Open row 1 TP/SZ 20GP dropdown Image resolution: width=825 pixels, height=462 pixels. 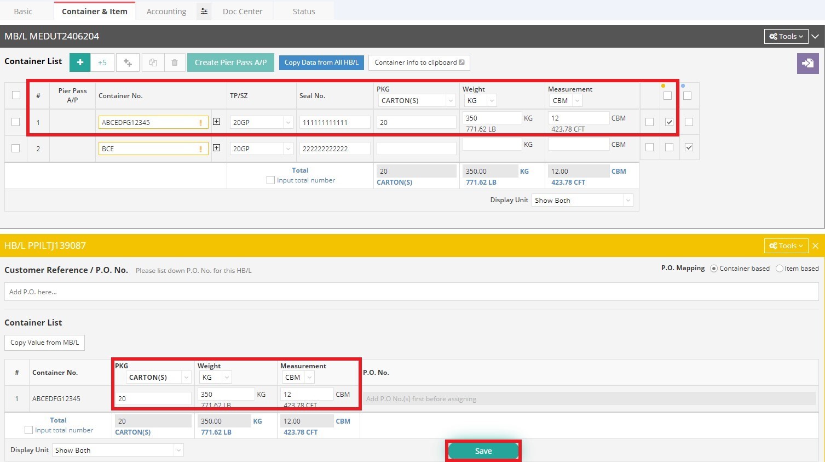[262, 123]
